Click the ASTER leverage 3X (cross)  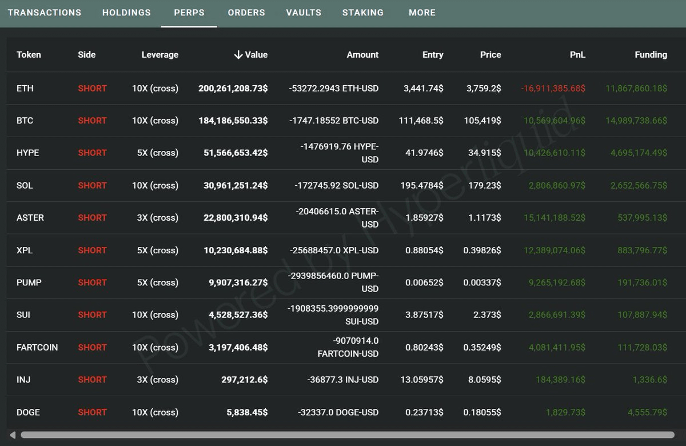click(157, 218)
